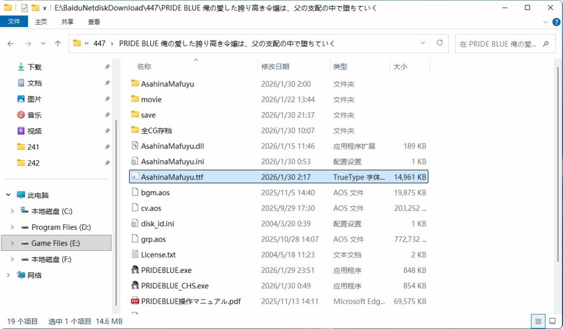Click the search magnifier icon

546,44
